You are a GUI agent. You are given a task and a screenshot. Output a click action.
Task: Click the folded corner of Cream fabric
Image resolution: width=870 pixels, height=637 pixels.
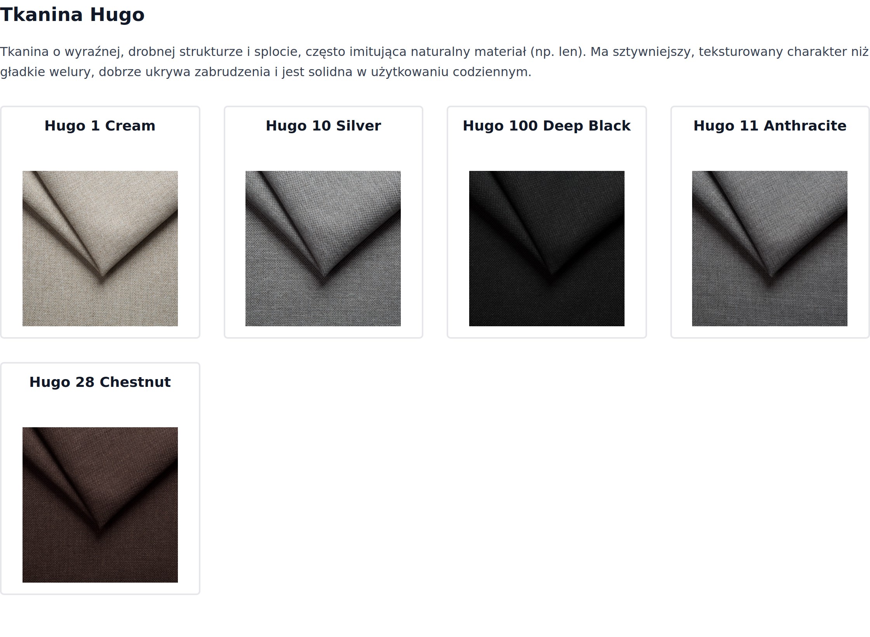click(103, 273)
